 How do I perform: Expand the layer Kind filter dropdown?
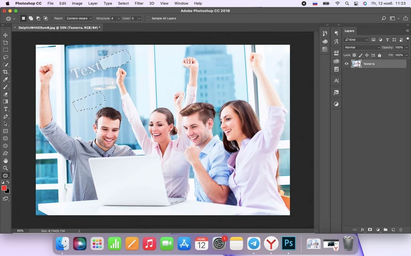(357, 40)
